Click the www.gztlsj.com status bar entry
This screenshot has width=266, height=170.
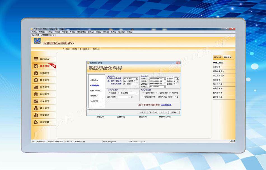pyautogui.click(x=109, y=141)
